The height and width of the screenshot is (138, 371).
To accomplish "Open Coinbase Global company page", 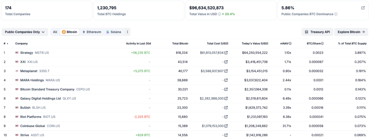I will [x=33, y=126].
